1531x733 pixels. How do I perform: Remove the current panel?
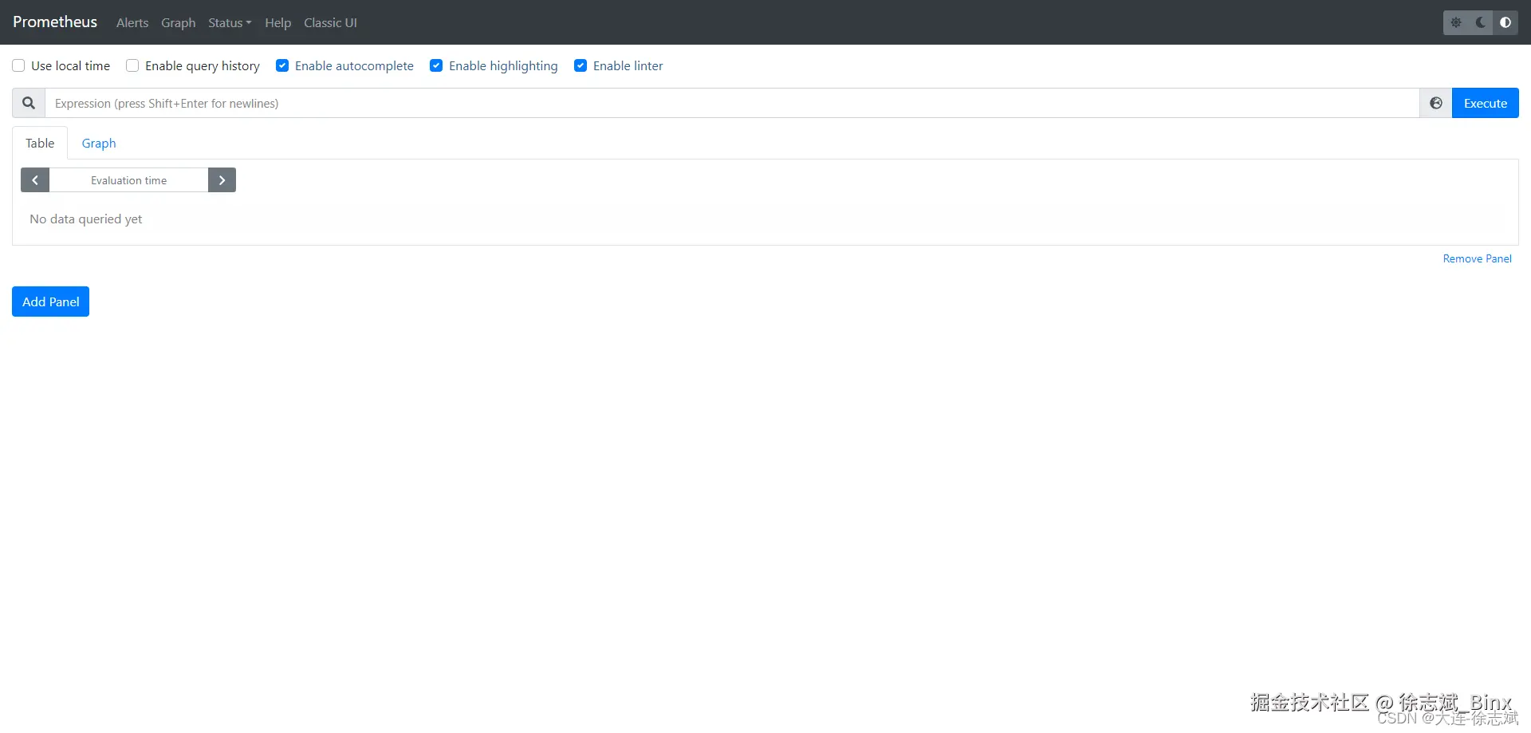[x=1477, y=258]
